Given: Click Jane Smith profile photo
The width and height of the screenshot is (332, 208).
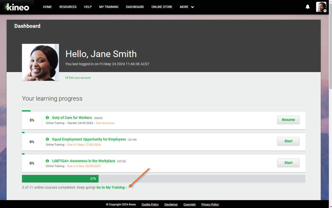Looking at the screenshot, I should click(40, 63).
